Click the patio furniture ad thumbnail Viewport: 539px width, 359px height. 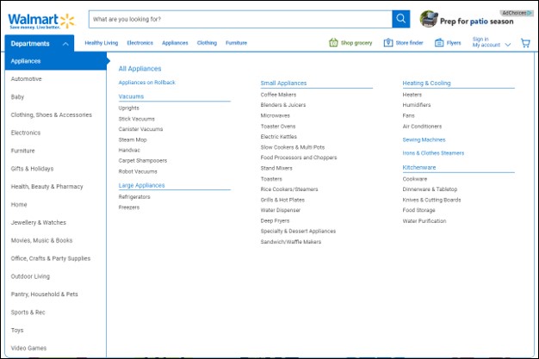tap(429, 19)
